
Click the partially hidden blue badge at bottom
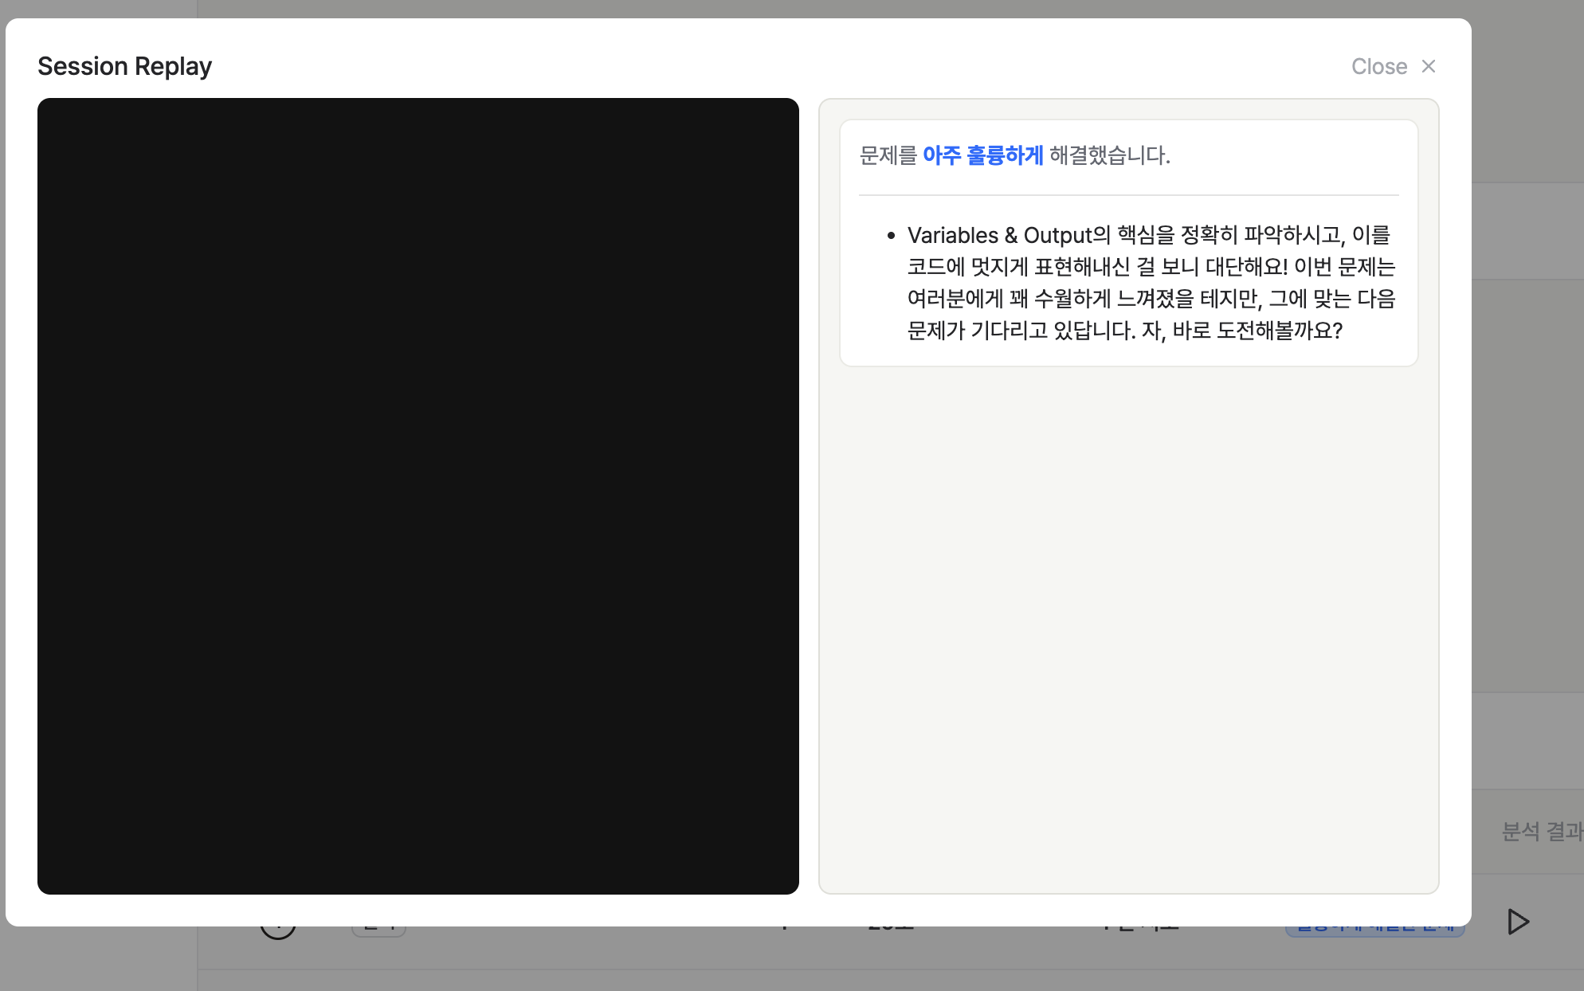coord(1374,930)
